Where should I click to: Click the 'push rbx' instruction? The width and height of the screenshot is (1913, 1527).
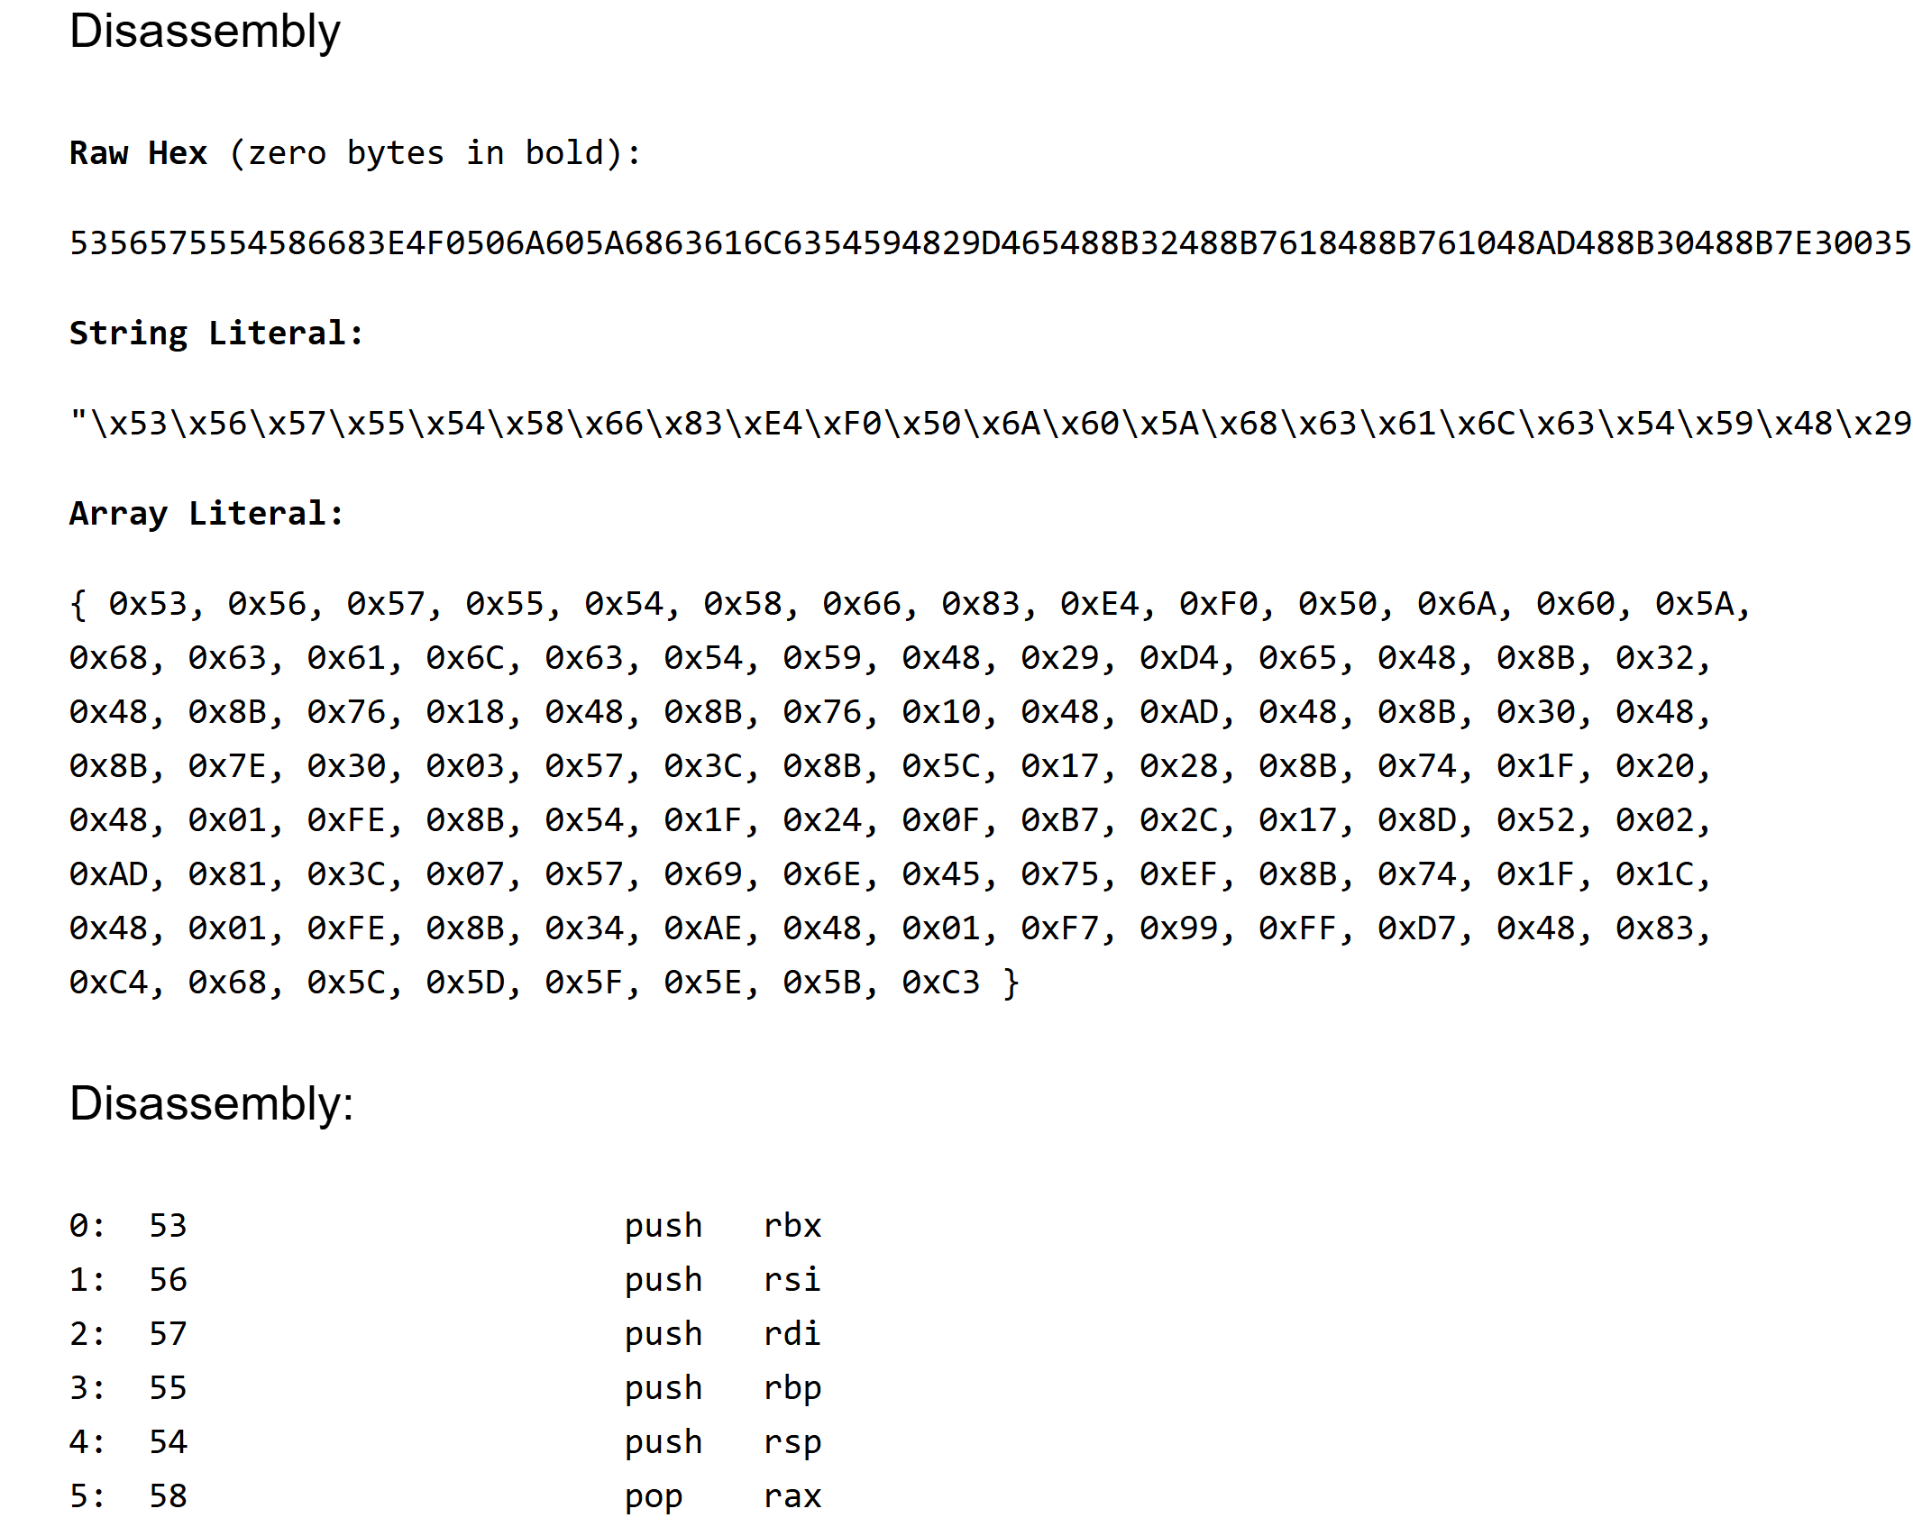pos(722,1226)
